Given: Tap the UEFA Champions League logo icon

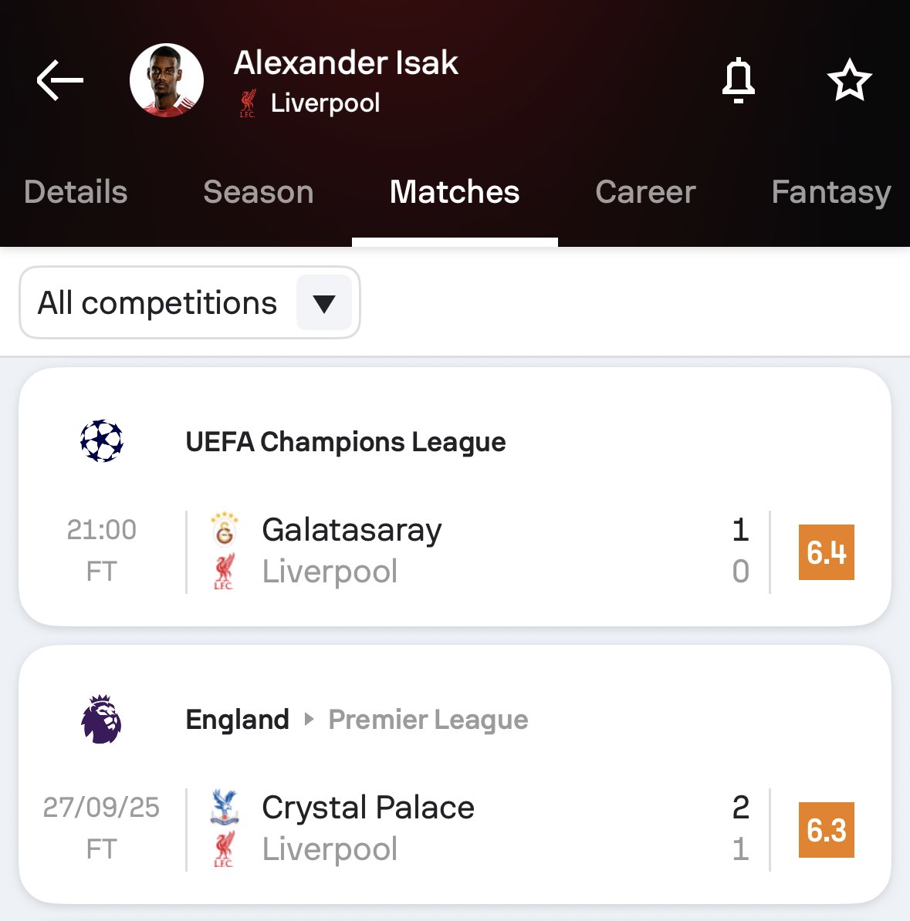Looking at the screenshot, I should 102,441.
